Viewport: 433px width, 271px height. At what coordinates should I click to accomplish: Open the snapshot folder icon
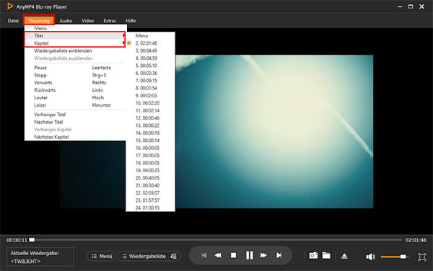[x=326, y=256]
